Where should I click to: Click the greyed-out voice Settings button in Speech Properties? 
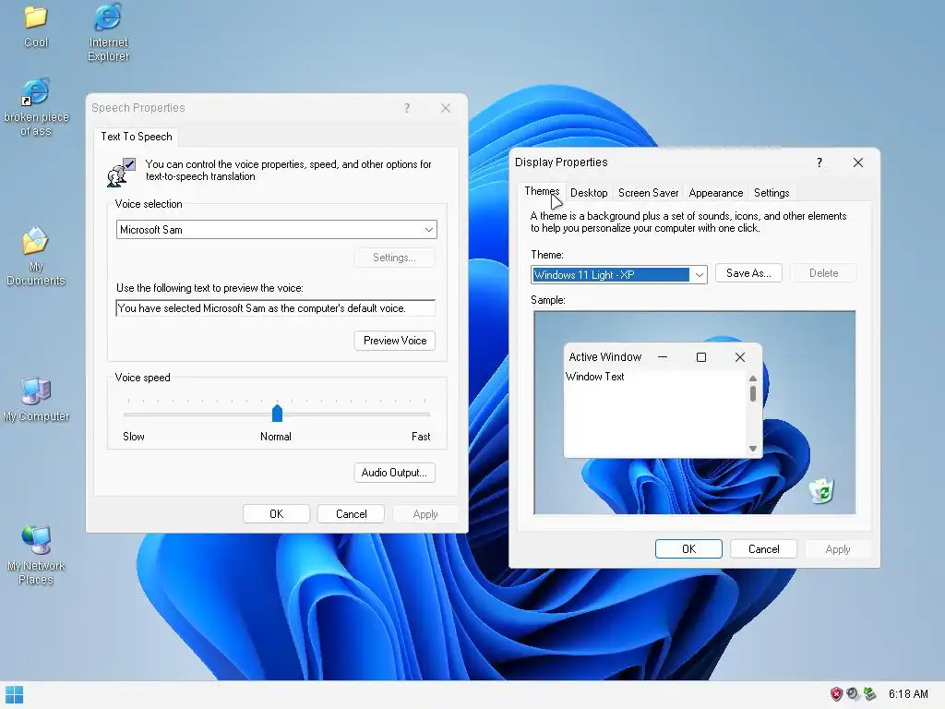coord(394,258)
